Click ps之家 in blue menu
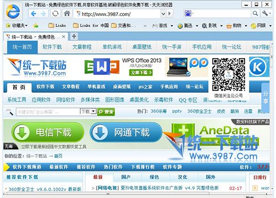The width and height of the screenshot is (276, 198). [145, 87]
